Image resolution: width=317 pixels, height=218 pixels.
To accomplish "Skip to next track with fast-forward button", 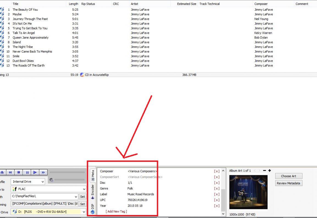I will [43, 172].
